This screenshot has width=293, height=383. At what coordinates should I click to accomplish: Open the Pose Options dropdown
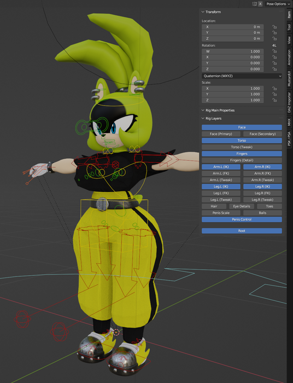click(x=278, y=4)
